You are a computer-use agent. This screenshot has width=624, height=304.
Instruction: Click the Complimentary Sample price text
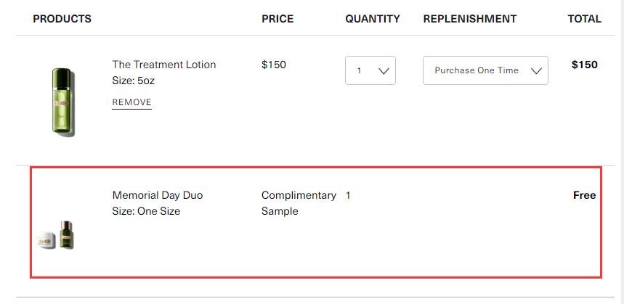click(299, 203)
